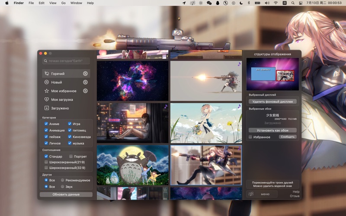
Task: Open the меню button
Action: (x=262, y=194)
